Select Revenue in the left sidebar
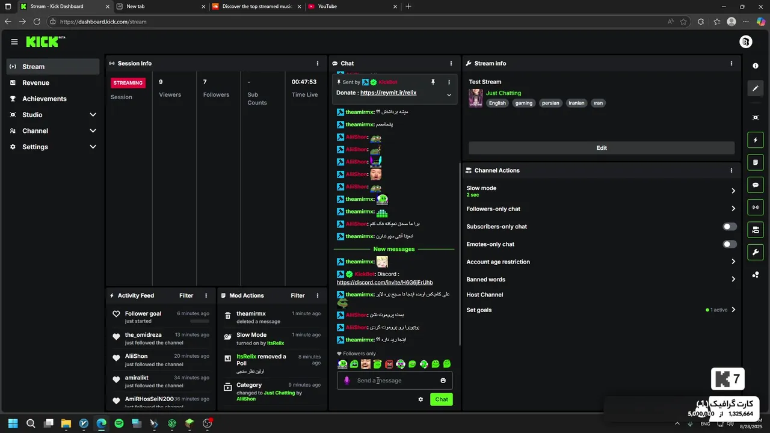The height and width of the screenshot is (433, 770). (x=53, y=82)
